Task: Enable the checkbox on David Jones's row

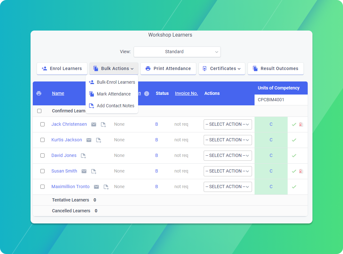Action: 42,155
